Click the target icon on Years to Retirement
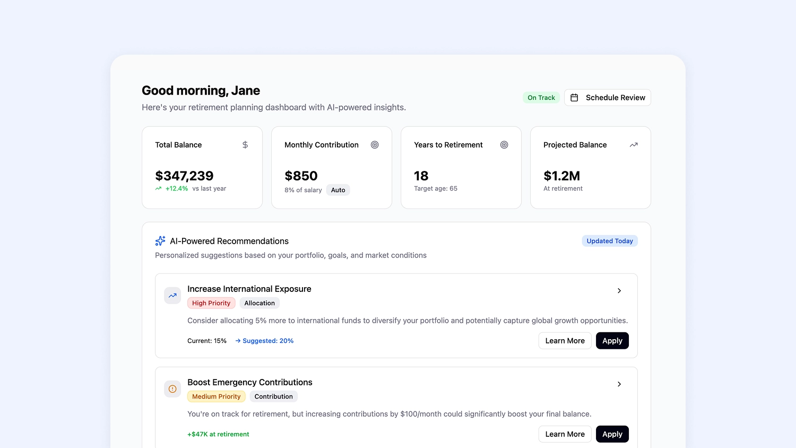The width and height of the screenshot is (796, 448). [x=504, y=145]
